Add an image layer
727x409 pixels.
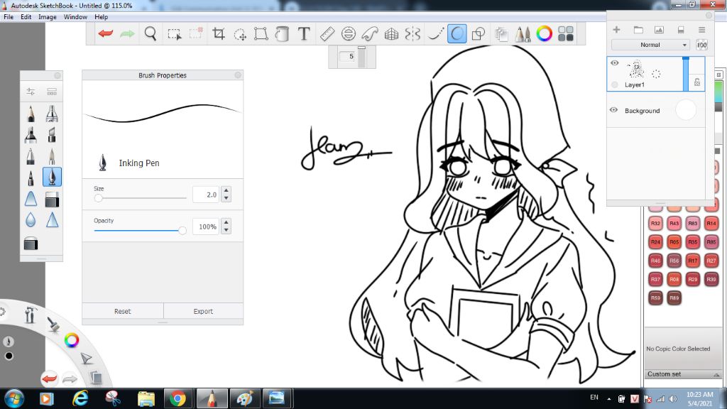click(659, 30)
